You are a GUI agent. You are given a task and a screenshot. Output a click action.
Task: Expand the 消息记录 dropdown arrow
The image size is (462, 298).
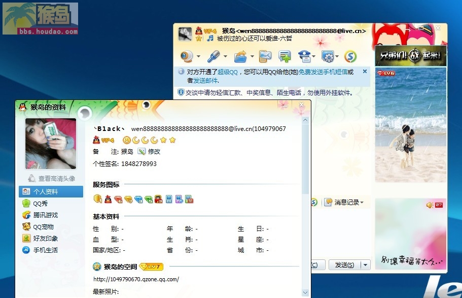[x=362, y=203]
